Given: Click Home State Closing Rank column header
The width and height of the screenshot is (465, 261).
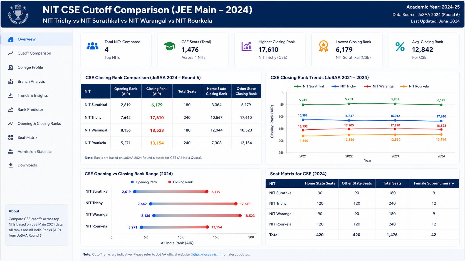Looking at the screenshot, I should (217, 91).
